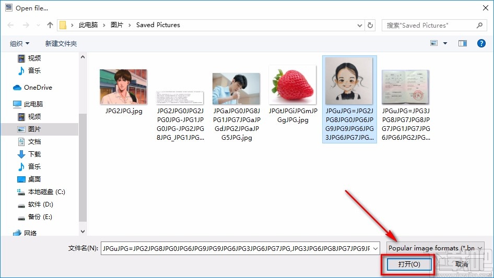The width and height of the screenshot is (494, 278).
Task: Select the strawberry image thumbnail
Action: (292, 84)
